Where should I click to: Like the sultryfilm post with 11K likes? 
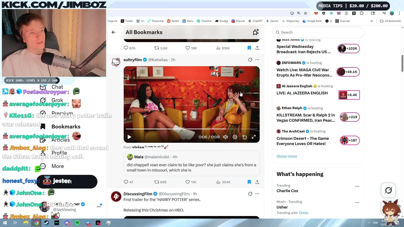(191, 182)
